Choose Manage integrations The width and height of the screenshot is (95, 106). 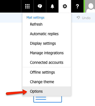pos(47,53)
